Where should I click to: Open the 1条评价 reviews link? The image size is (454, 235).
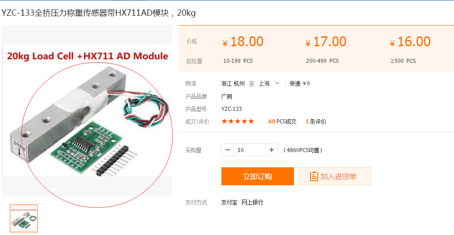click(316, 122)
